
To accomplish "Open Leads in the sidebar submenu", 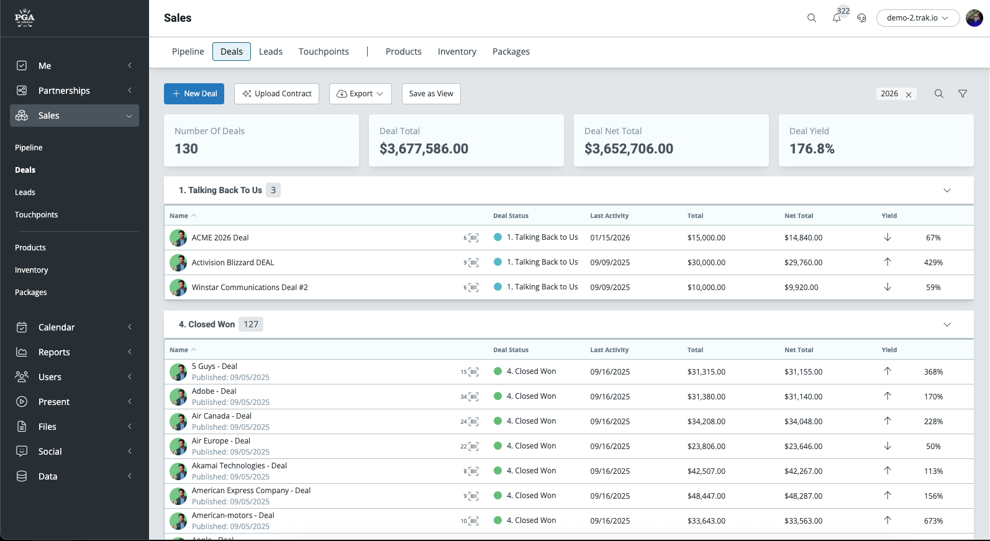I will (x=25, y=193).
